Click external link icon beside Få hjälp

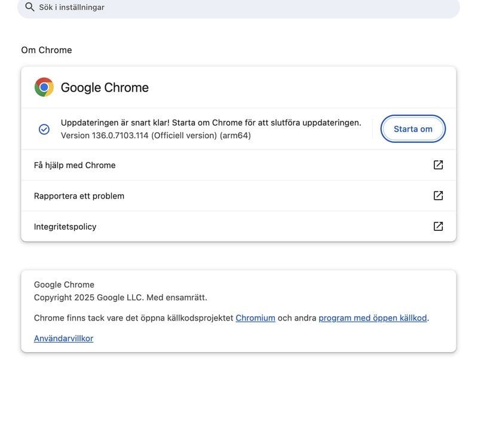(438, 165)
